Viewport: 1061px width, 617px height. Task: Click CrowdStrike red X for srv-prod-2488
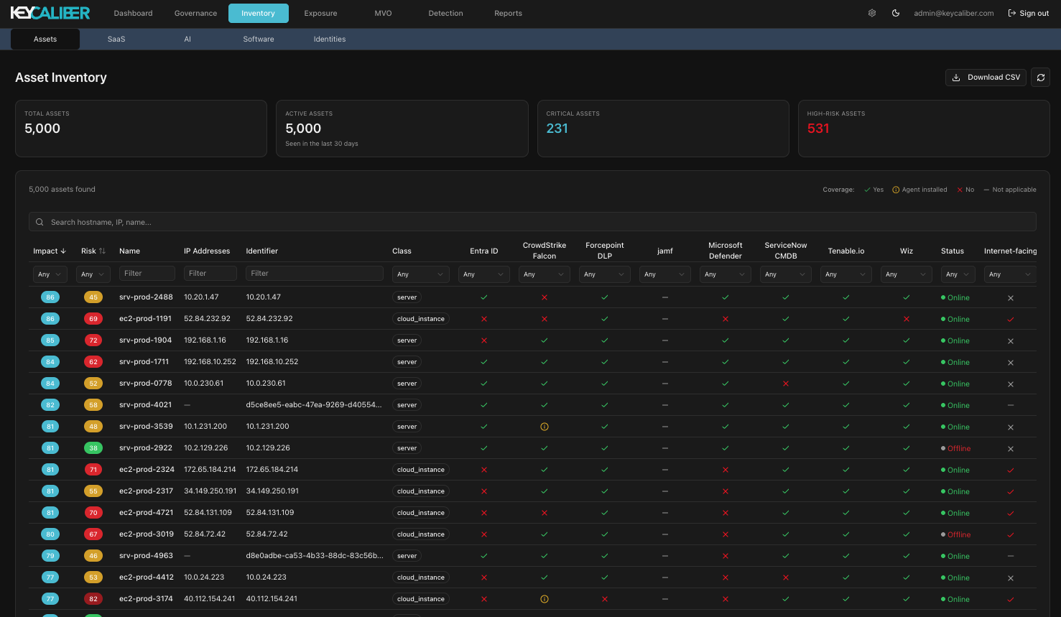coord(545,297)
